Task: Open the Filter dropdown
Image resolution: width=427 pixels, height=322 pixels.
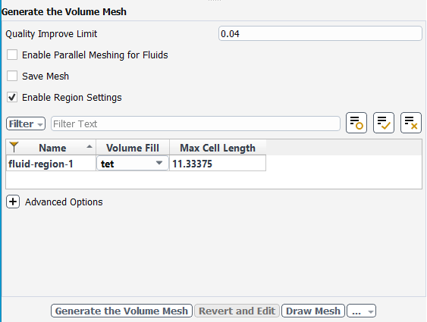Action: pyautogui.click(x=26, y=123)
